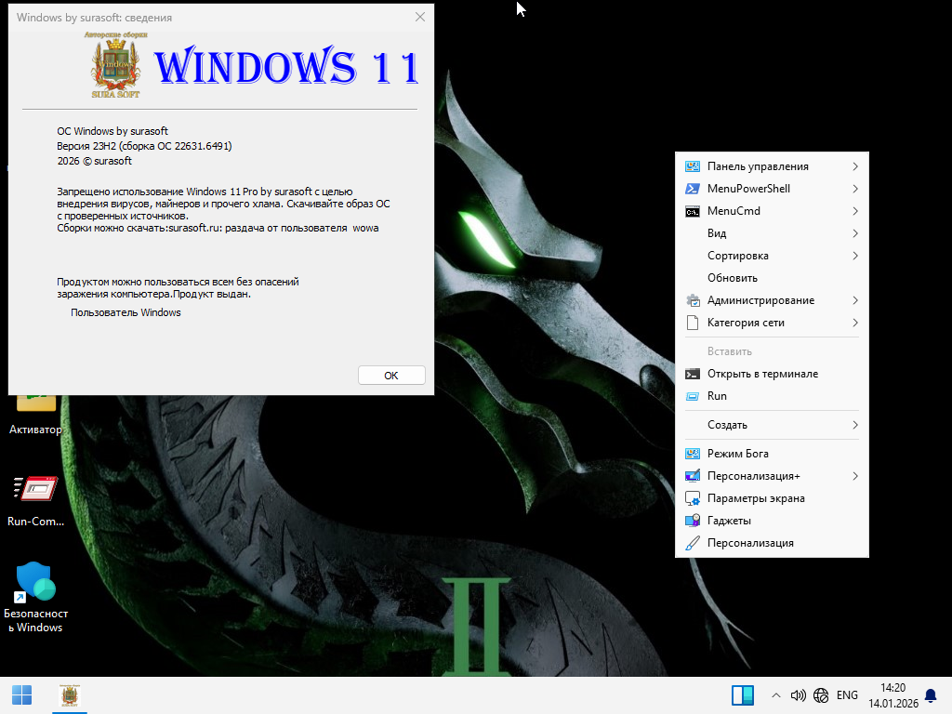Screen dimensions: 952x714
Task: Choose Открыть в терминале menu item
Action: click(762, 374)
